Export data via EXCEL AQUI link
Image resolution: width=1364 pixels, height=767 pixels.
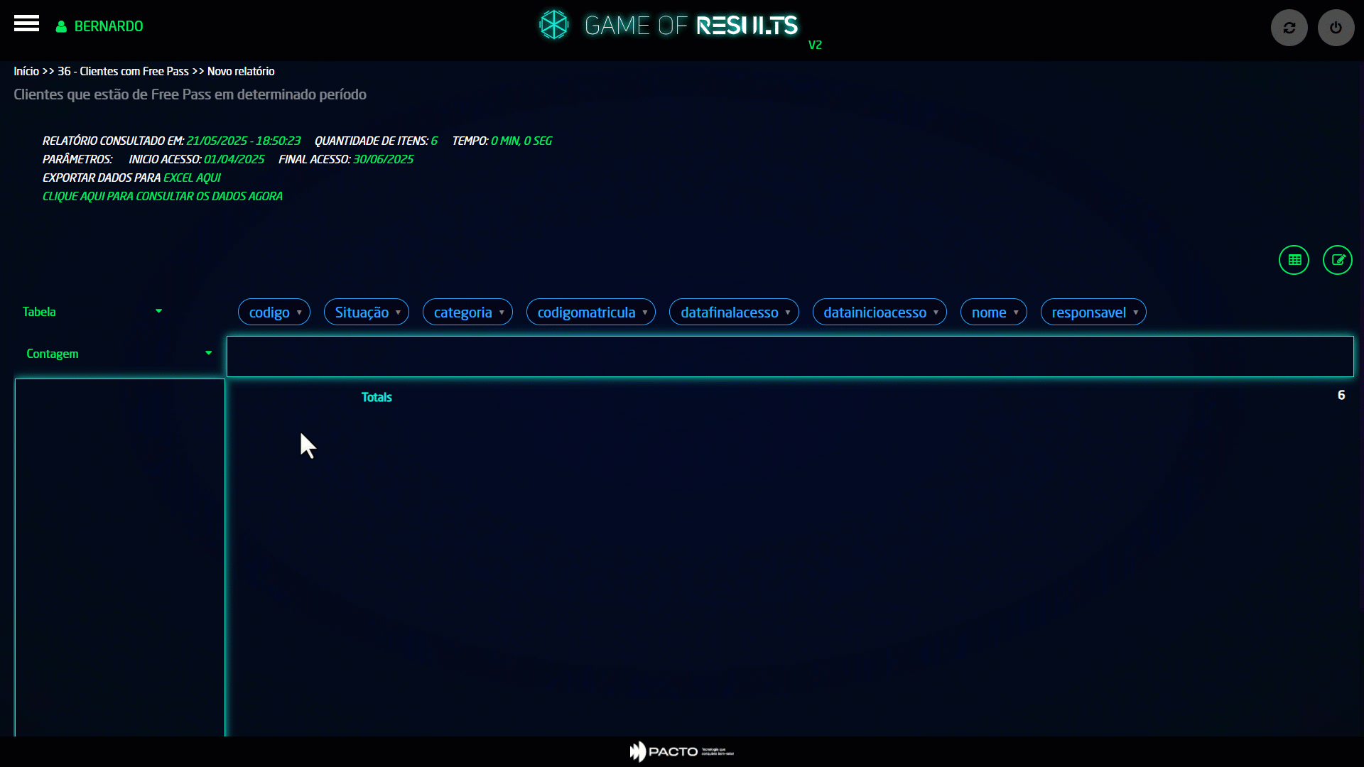click(x=192, y=178)
